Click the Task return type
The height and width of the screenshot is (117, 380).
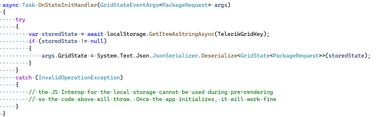pyautogui.click(x=29, y=5)
